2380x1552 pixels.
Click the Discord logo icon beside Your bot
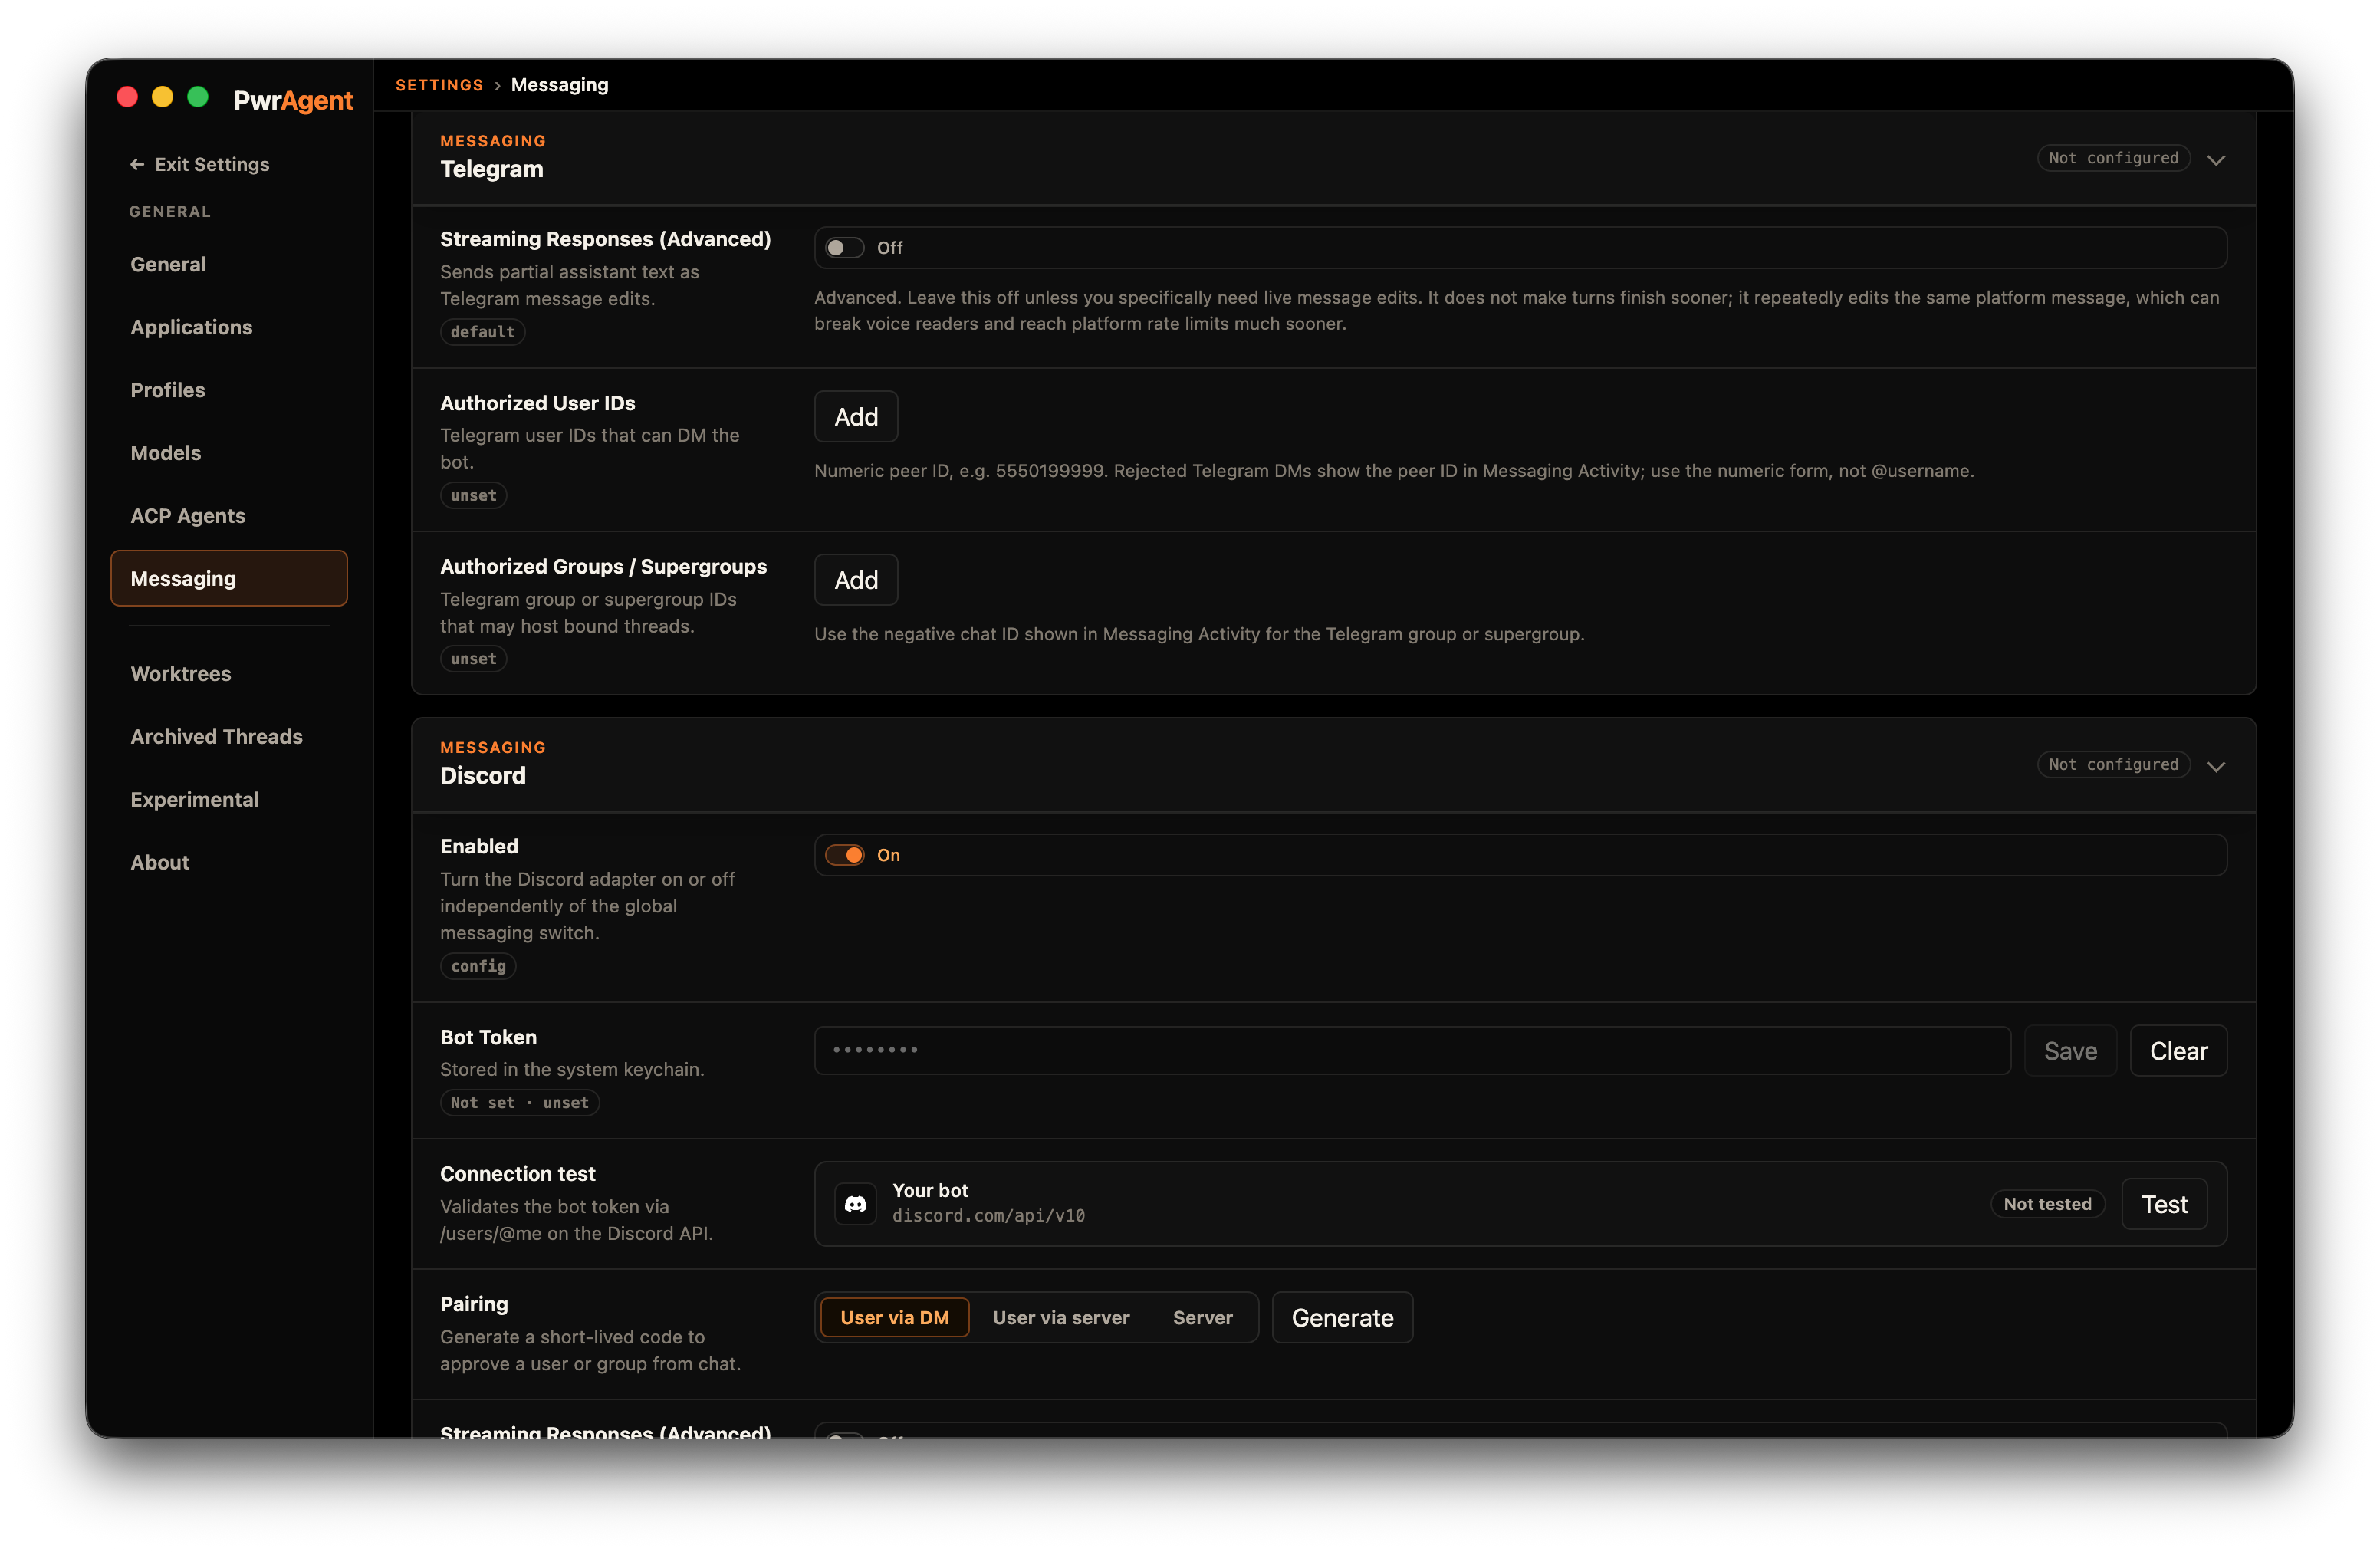point(855,1204)
